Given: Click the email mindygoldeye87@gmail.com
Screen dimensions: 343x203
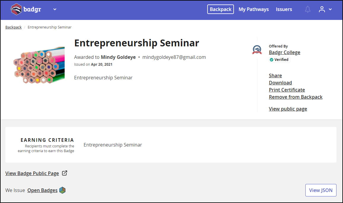Looking at the screenshot, I should click(x=174, y=57).
